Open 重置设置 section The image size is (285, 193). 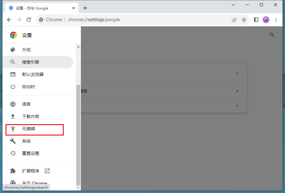coord(38,153)
